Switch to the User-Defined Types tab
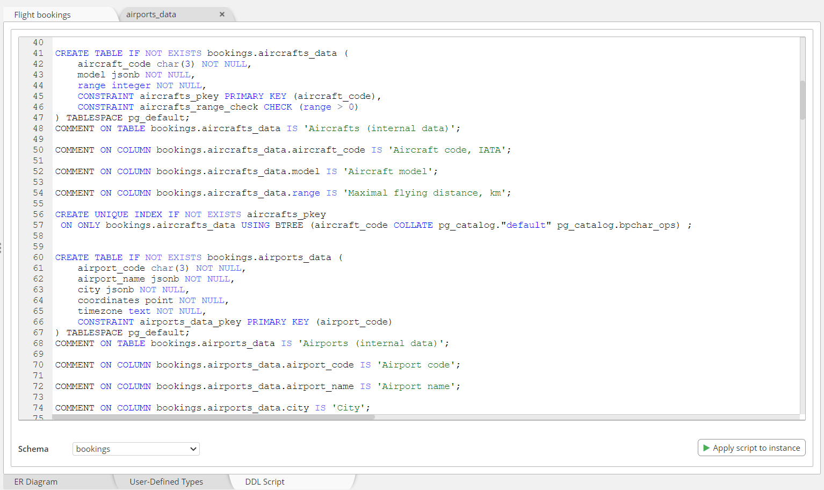The image size is (824, 490). tap(166, 481)
